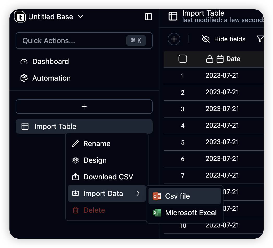The width and height of the screenshot is (273, 248).
Task: Collapse sidebar with panel toggle icon
Action: click(x=148, y=17)
